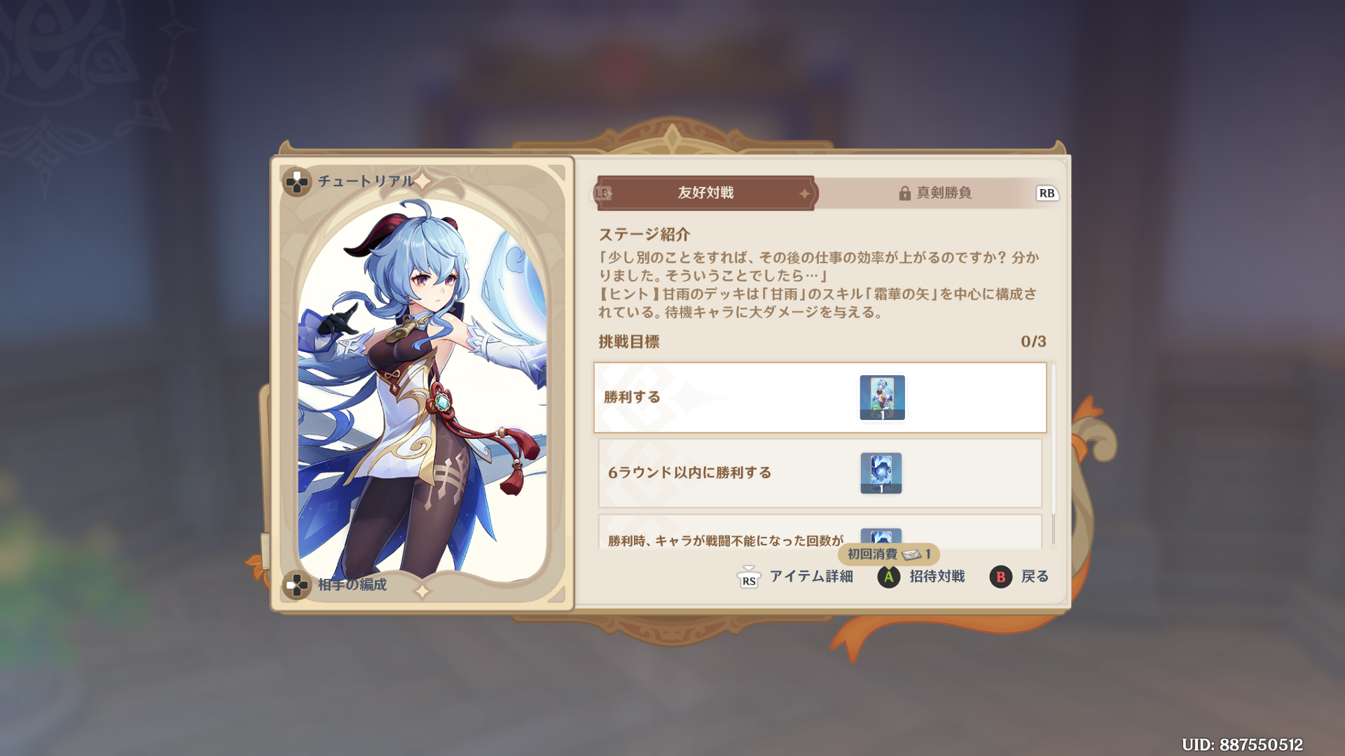Click the D-pad icon beside チュートリアル
Image resolution: width=1345 pixels, height=756 pixels.
click(297, 182)
